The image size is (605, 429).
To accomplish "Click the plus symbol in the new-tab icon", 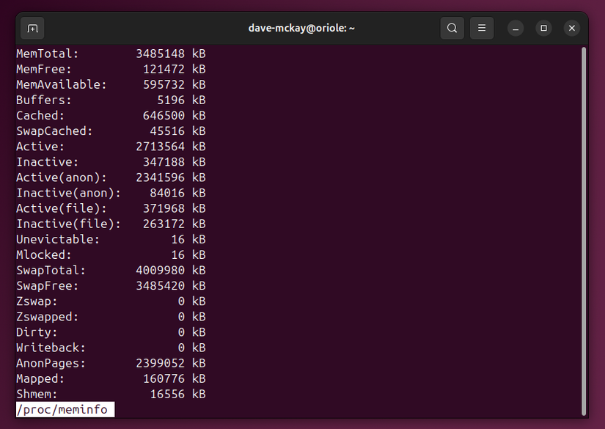I will [x=31, y=27].
